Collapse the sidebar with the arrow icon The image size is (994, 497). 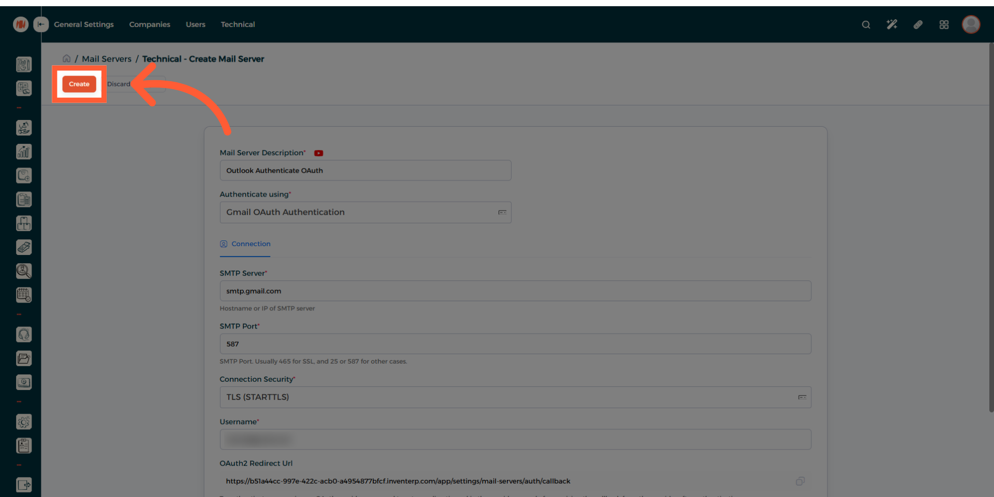click(x=41, y=24)
